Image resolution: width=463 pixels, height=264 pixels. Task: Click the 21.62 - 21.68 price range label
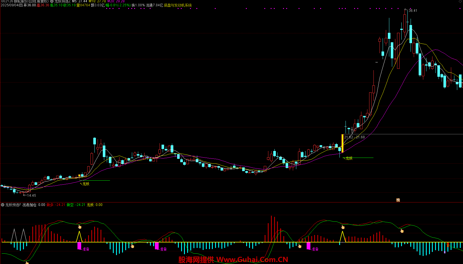[x=354, y=137]
